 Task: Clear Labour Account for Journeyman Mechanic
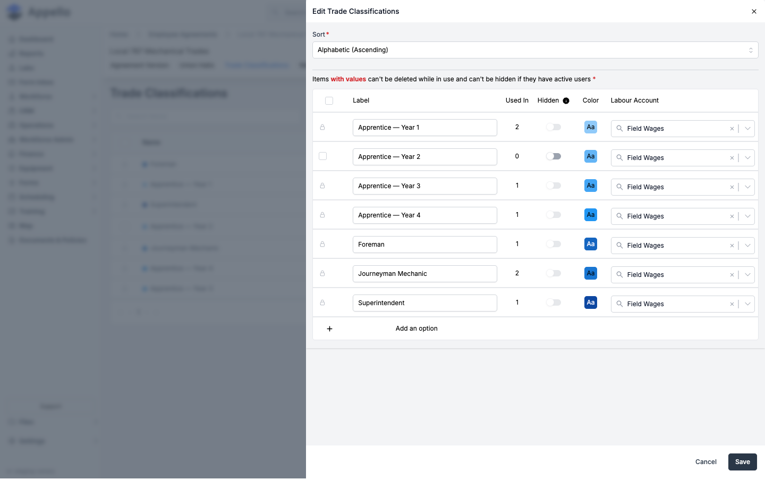[732, 275]
